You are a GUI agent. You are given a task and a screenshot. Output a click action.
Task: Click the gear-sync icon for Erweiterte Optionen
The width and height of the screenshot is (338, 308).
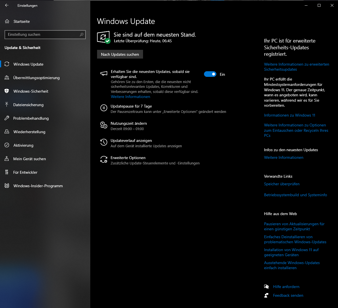tap(104, 159)
